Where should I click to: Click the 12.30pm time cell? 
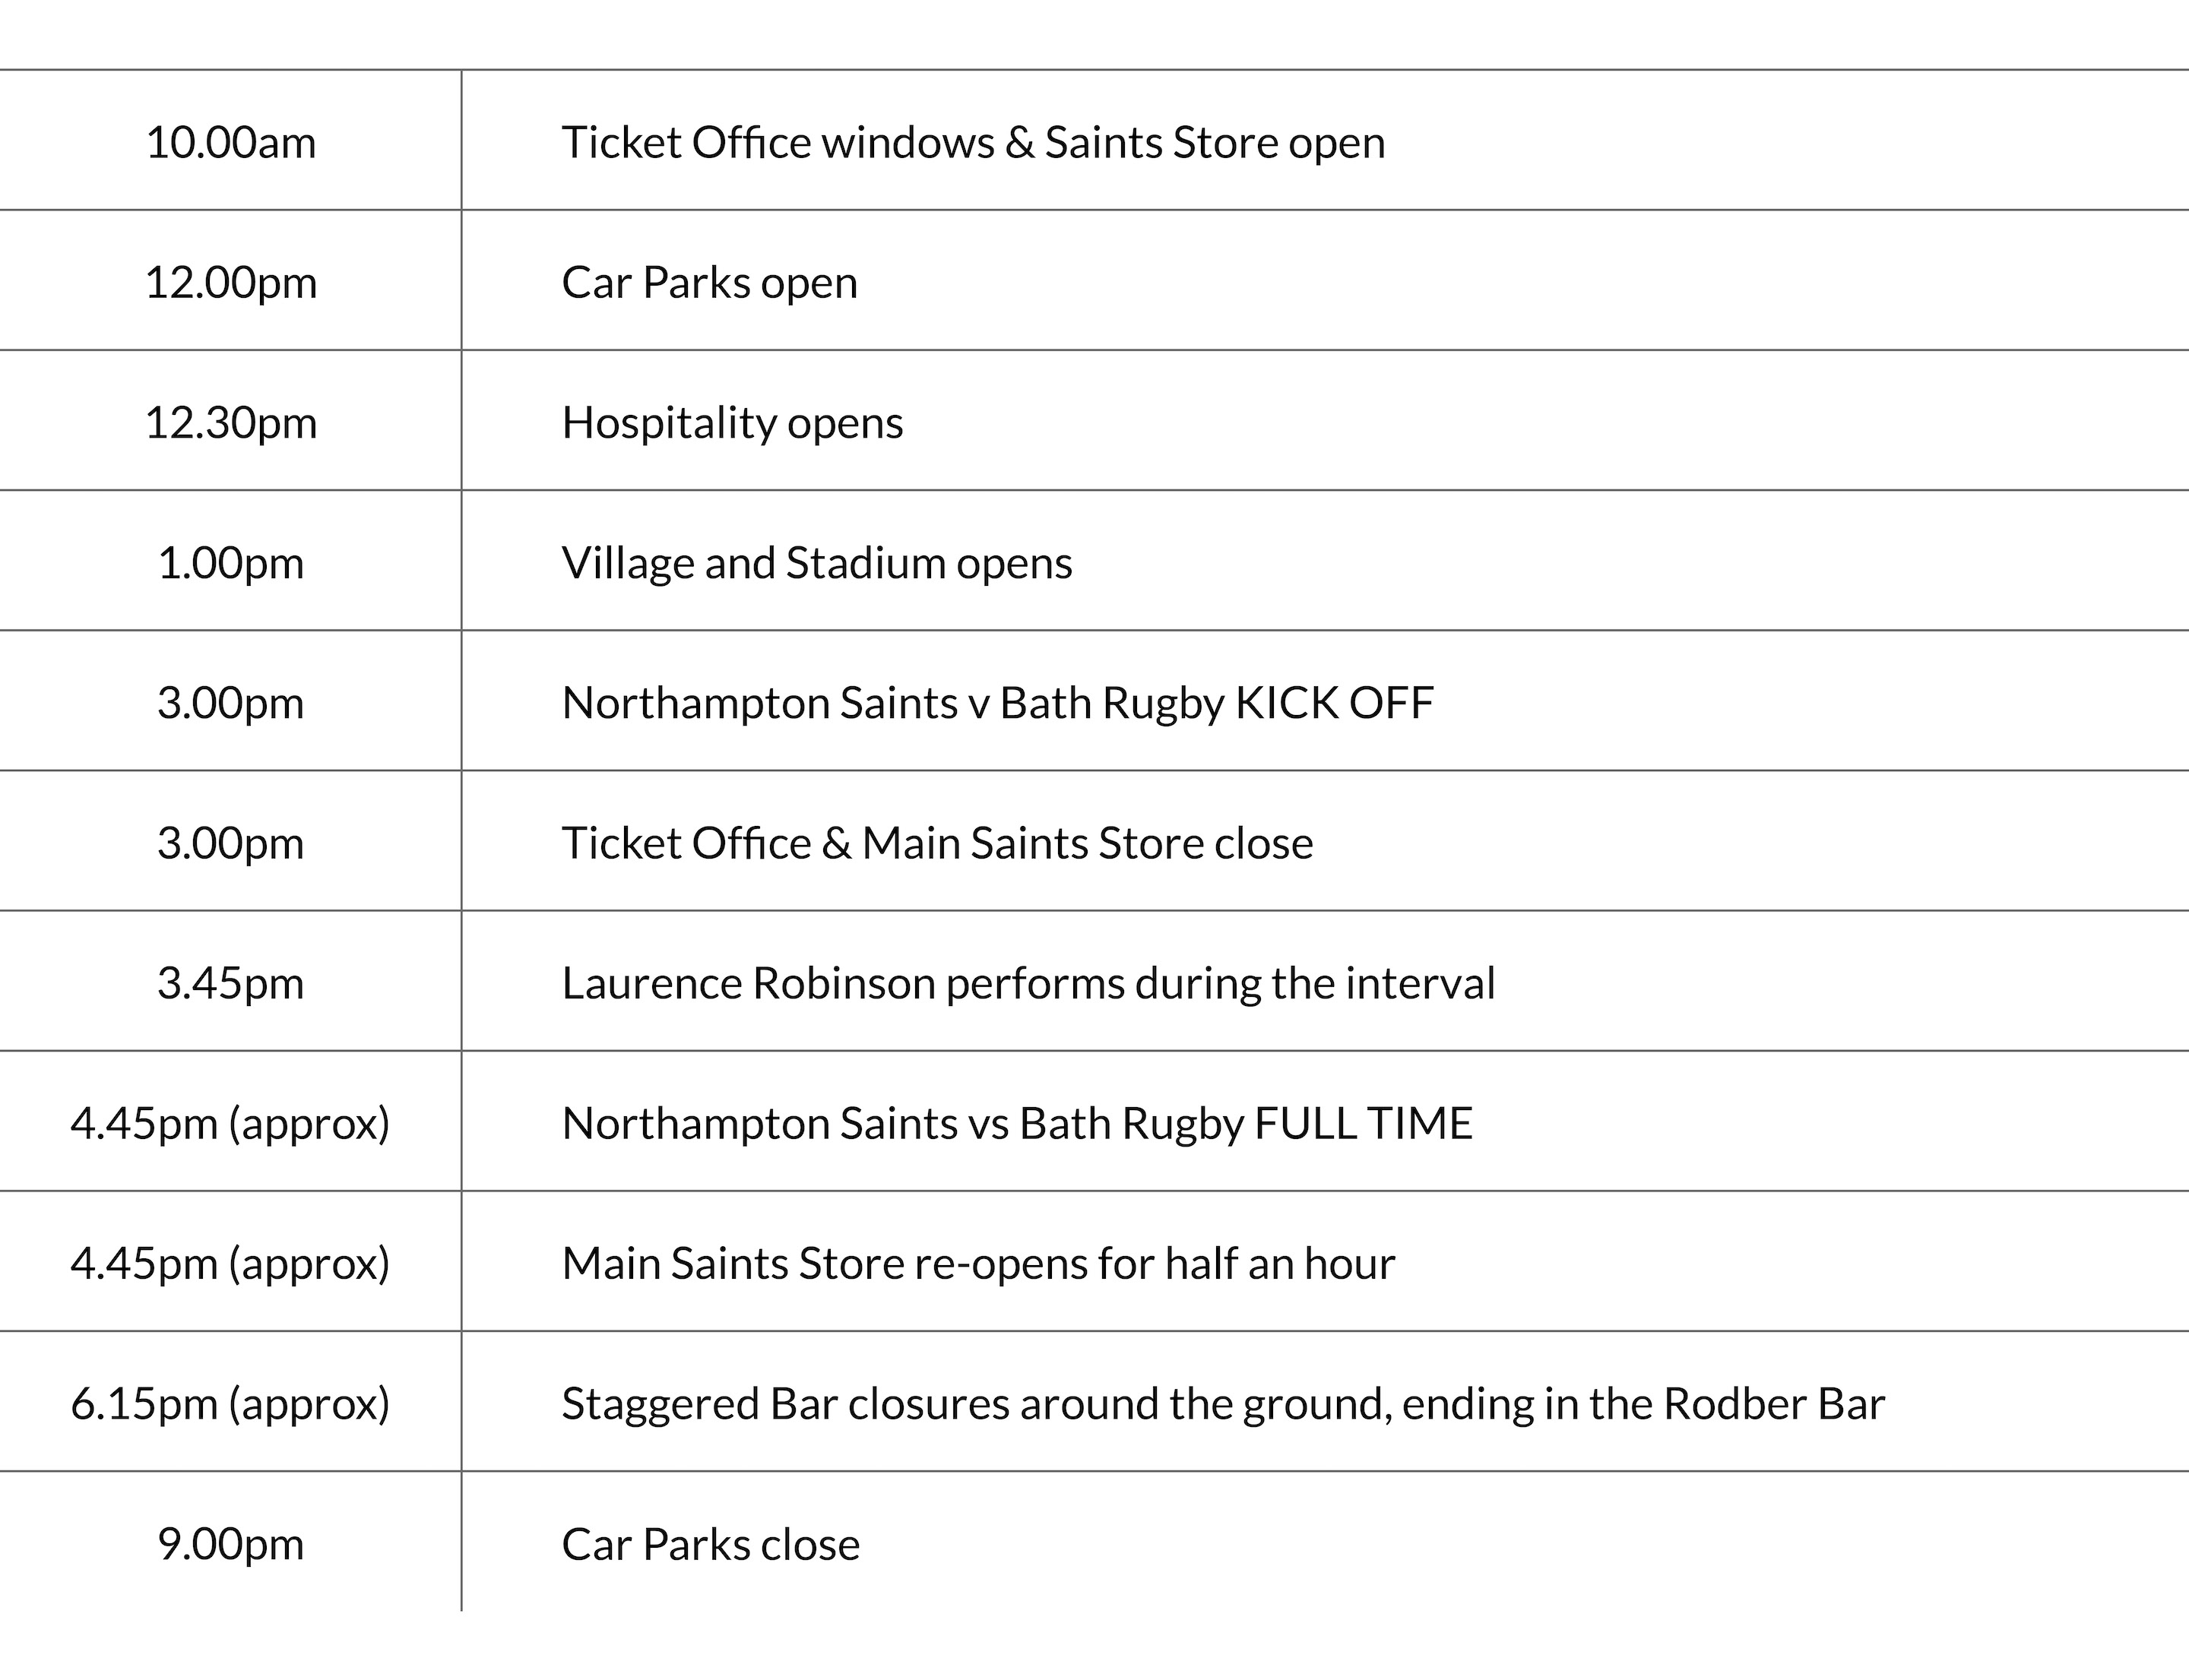click(230, 422)
